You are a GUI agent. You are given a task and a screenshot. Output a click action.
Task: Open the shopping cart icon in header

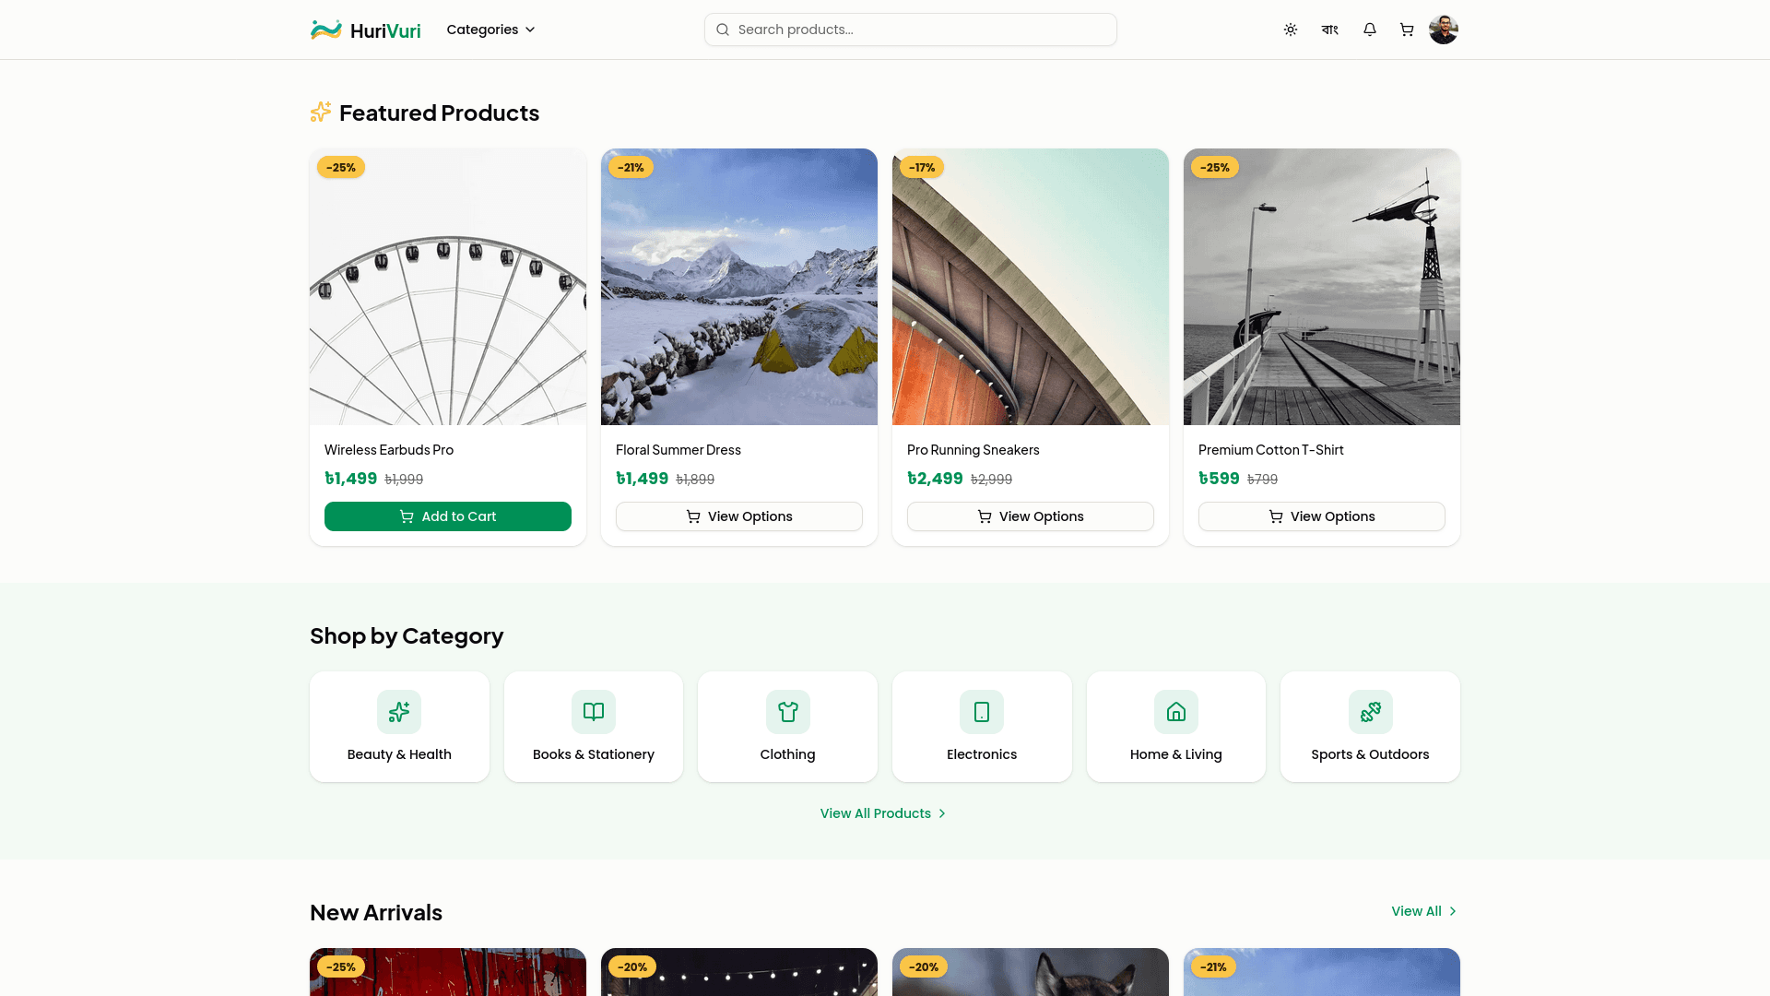(x=1407, y=30)
